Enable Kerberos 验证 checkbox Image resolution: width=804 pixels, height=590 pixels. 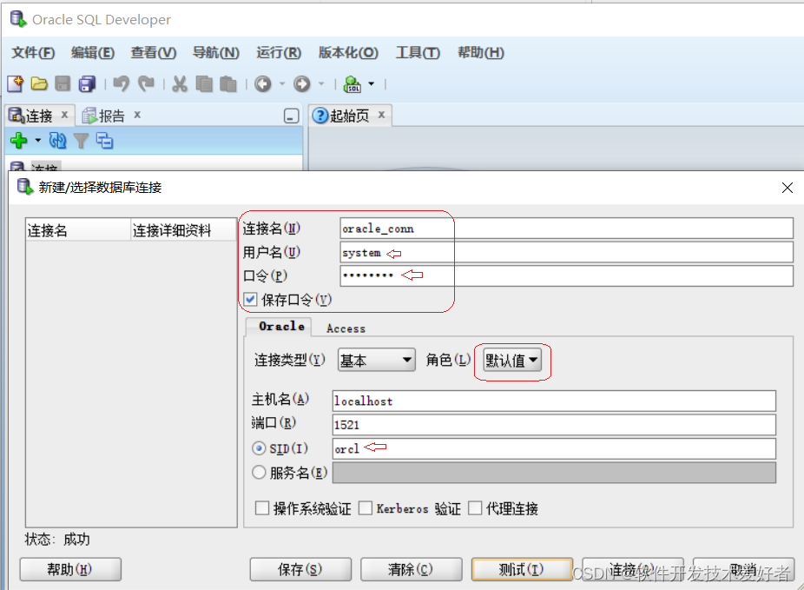point(366,508)
